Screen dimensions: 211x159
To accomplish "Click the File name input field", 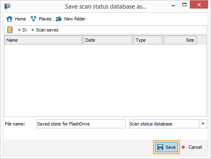I will click(x=81, y=124).
